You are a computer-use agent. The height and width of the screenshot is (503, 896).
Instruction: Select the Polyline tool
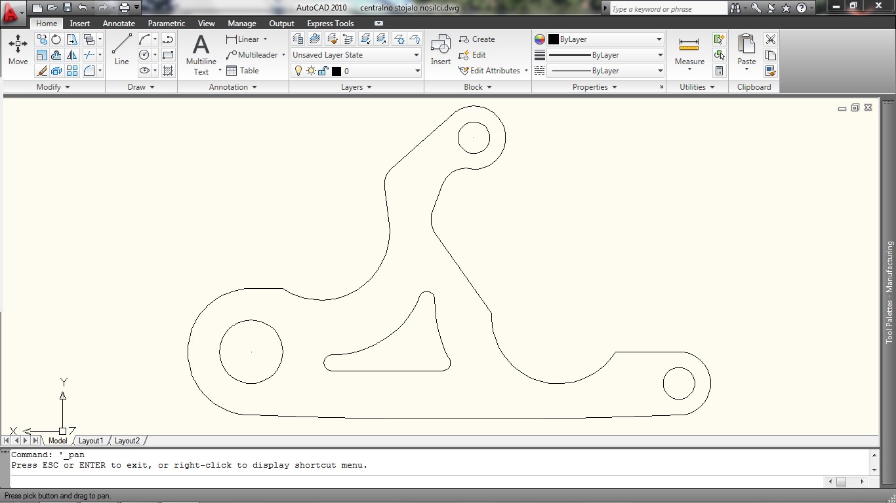168,39
